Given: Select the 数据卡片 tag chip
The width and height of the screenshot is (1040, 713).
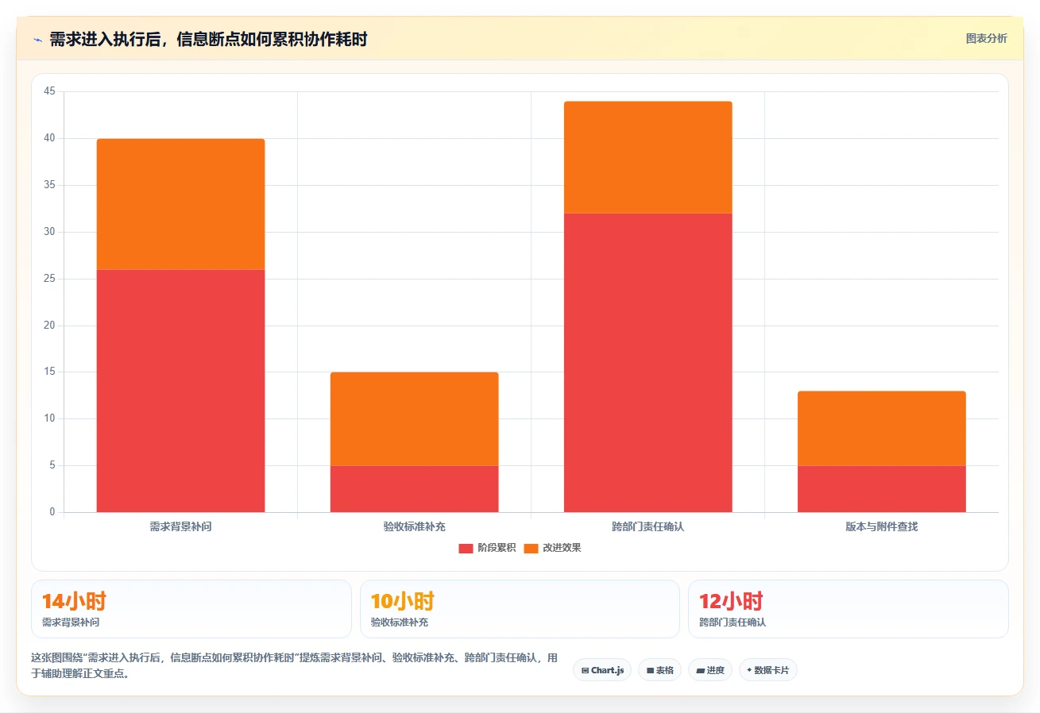Looking at the screenshot, I should pos(768,670).
